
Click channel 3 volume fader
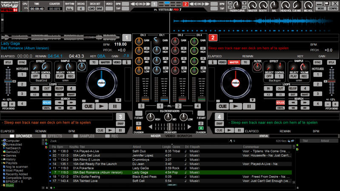point(145,99)
